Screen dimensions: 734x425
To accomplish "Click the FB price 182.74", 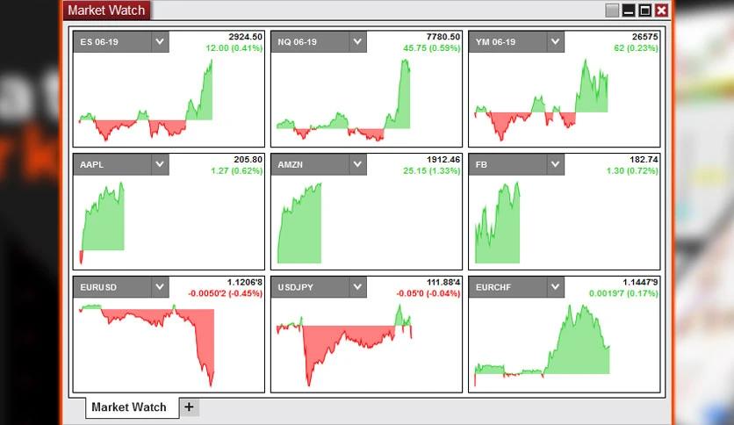I will coord(644,159).
